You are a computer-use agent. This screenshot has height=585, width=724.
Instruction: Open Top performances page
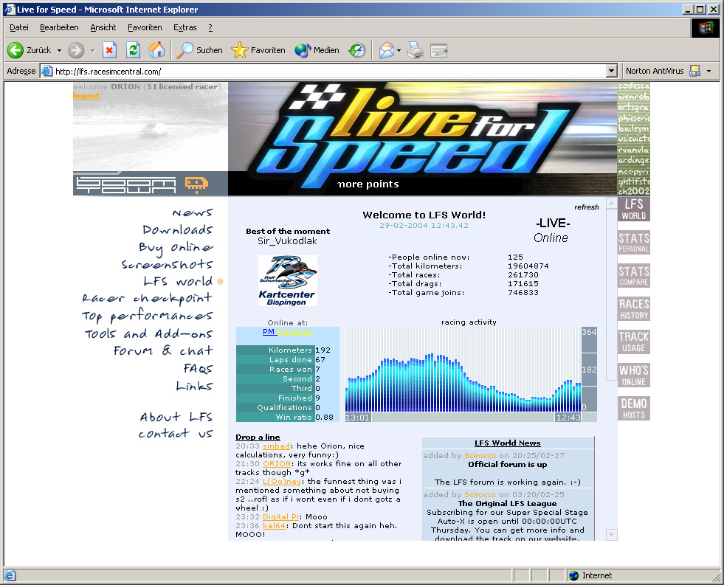[x=148, y=316]
